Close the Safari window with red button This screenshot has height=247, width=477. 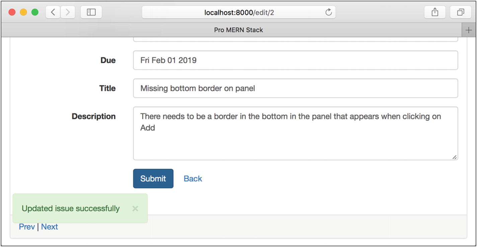[12, 12]
